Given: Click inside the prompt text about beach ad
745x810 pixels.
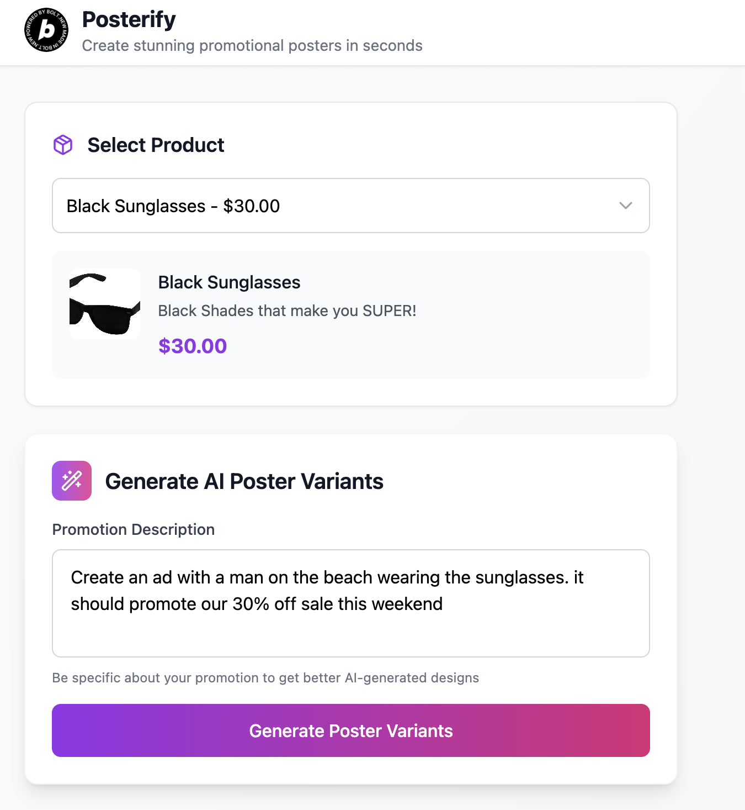Looking at the screenshot, I should click(327, 591).
